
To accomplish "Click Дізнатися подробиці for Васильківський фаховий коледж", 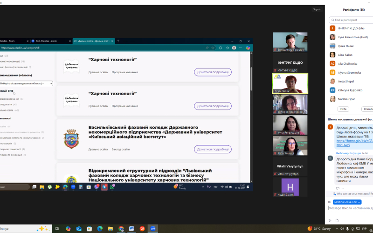I will [x=213, y=149].
